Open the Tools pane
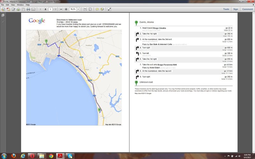 pyautogui.click(x=226, y=9)
